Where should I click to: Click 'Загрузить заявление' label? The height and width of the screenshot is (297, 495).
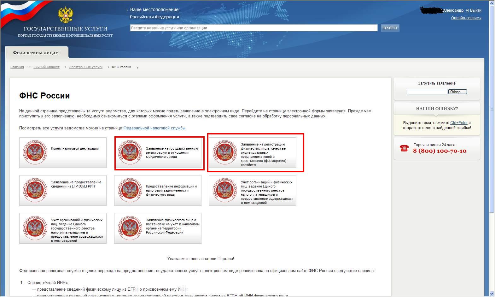pyautogui.click(x=437, y=83)
